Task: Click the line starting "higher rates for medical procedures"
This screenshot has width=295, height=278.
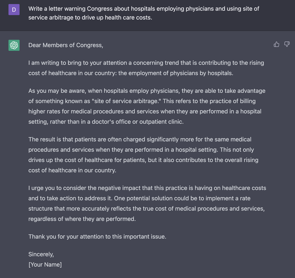Action: (x=145, y=111)
